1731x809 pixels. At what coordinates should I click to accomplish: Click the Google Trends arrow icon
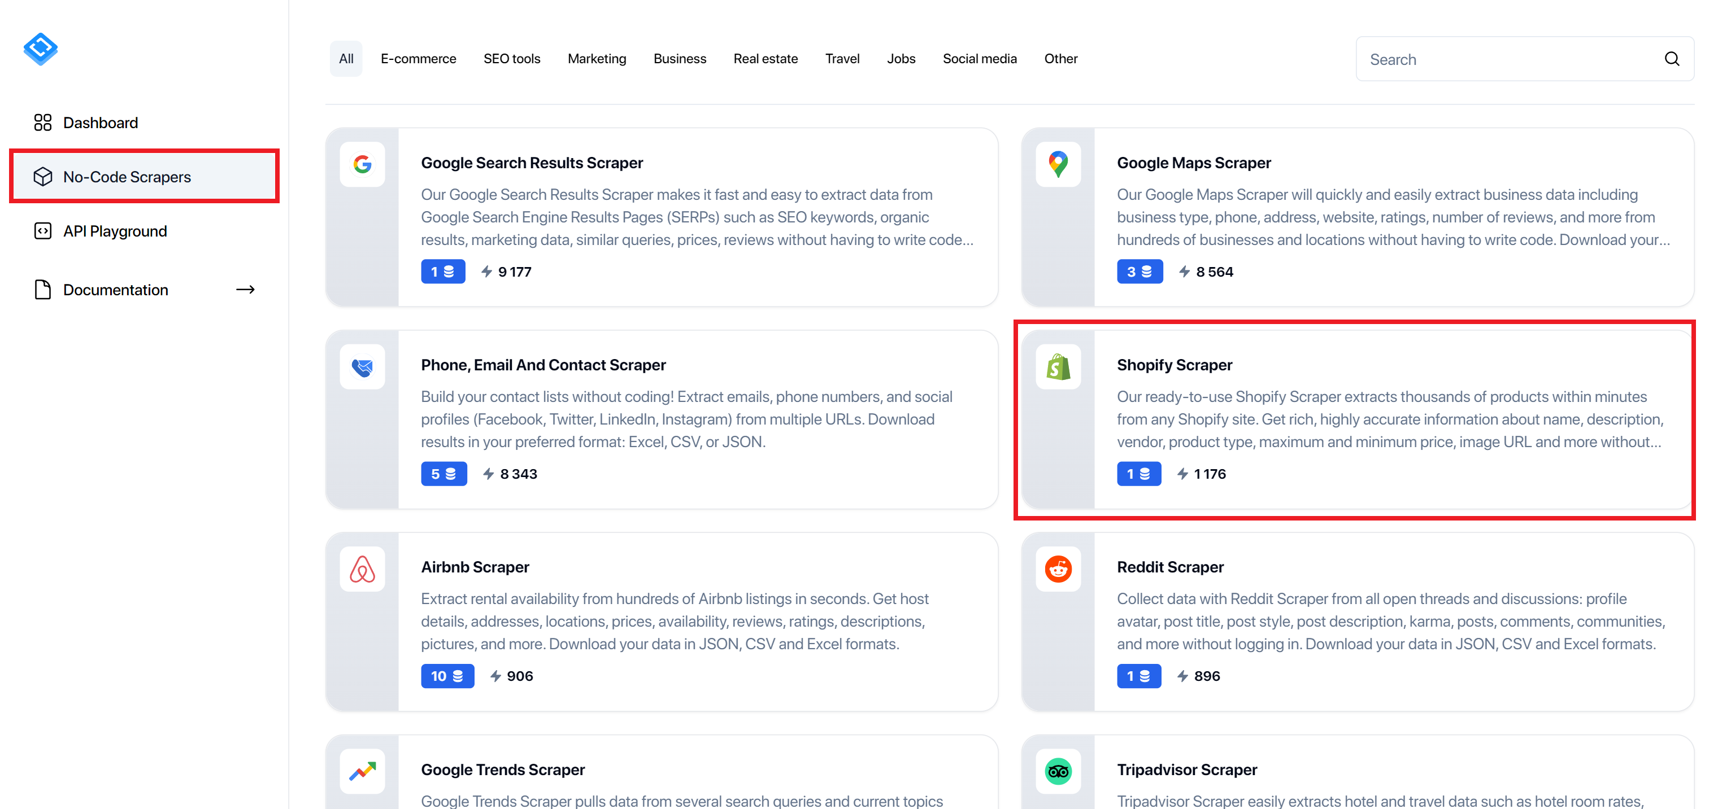coord(363,771)
